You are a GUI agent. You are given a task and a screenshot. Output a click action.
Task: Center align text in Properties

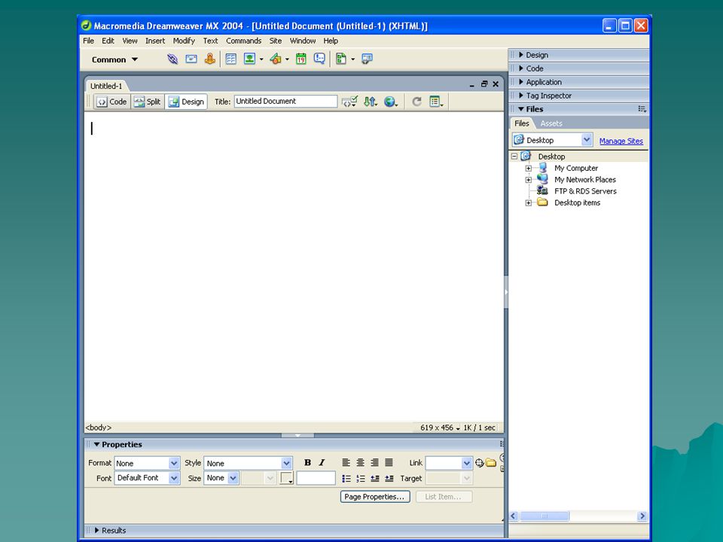[x=360, y=462]
